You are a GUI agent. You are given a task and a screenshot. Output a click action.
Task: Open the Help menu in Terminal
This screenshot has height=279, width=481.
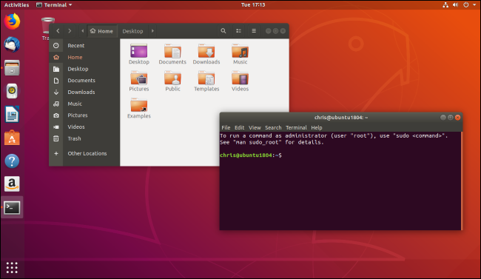[317, 127]
